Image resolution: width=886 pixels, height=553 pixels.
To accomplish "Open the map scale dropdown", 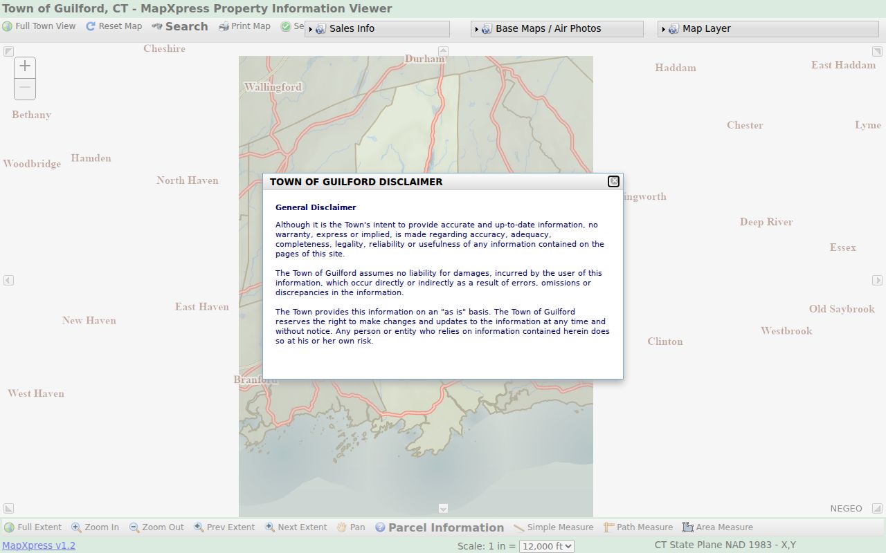I will tap(546, 546).
